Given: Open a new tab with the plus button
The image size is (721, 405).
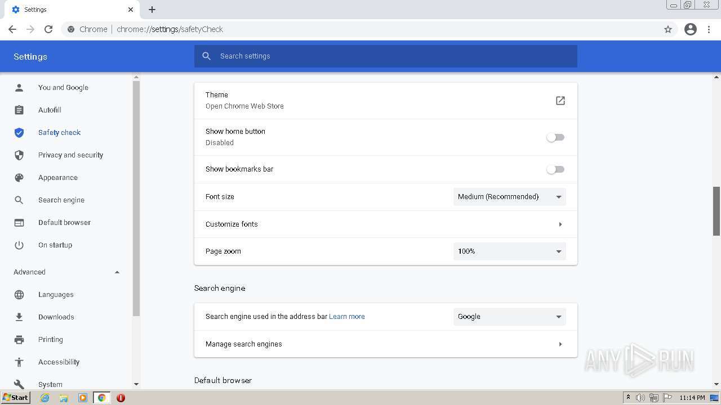Looking at the screenshot, I should pos(152,10).
